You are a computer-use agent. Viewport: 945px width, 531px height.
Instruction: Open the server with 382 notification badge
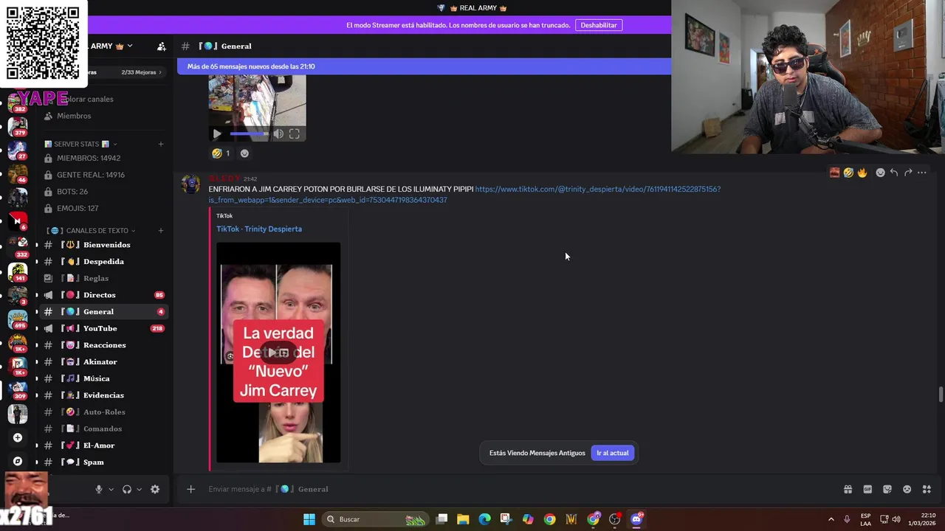[18, 103]
